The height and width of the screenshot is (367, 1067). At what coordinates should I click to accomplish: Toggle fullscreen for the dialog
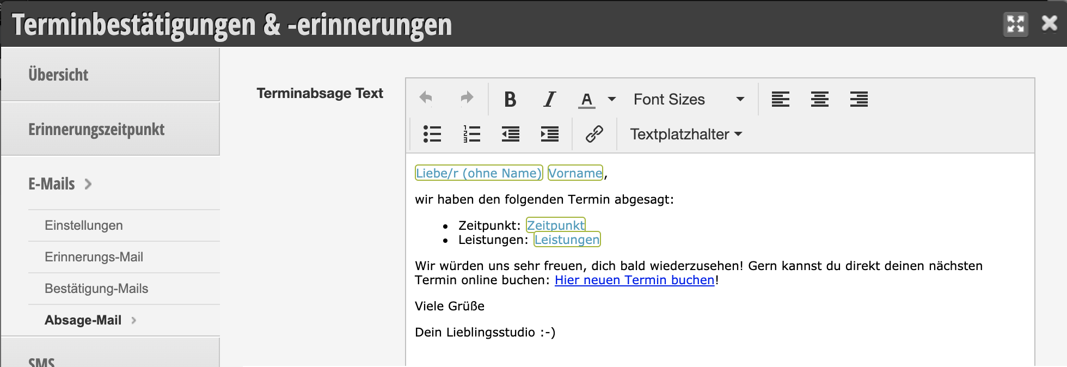(x=1015, y=24)
